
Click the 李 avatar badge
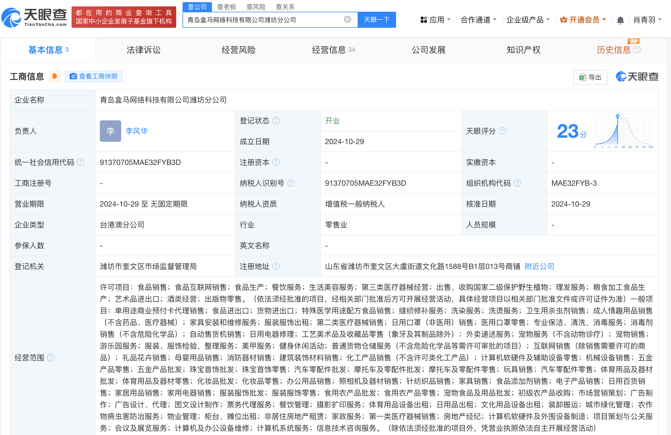pos(110,131)
